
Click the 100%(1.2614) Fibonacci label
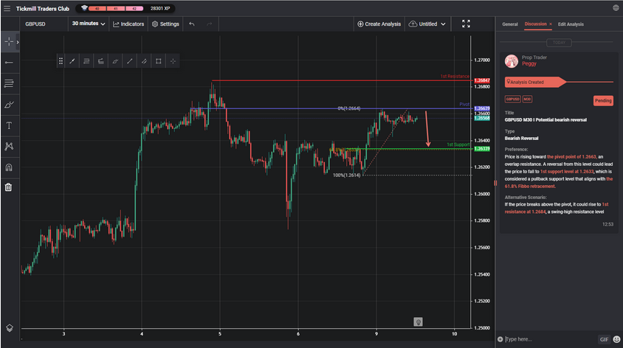coord(346,175)
